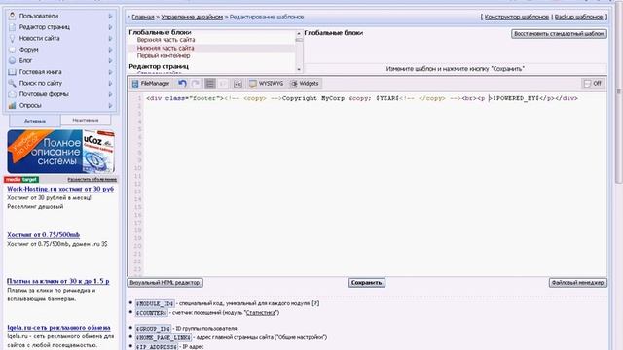Click the word-wrap icon before WYSIWYG
The height and width of the screenshot is (350, 623).
pos(238,84)
